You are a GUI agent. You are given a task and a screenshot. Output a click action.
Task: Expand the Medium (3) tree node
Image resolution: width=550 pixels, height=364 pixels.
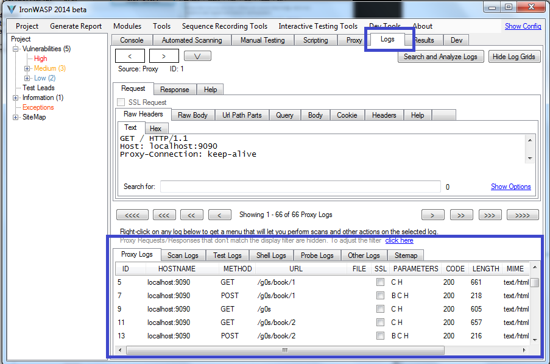click(x=27, y=68)
